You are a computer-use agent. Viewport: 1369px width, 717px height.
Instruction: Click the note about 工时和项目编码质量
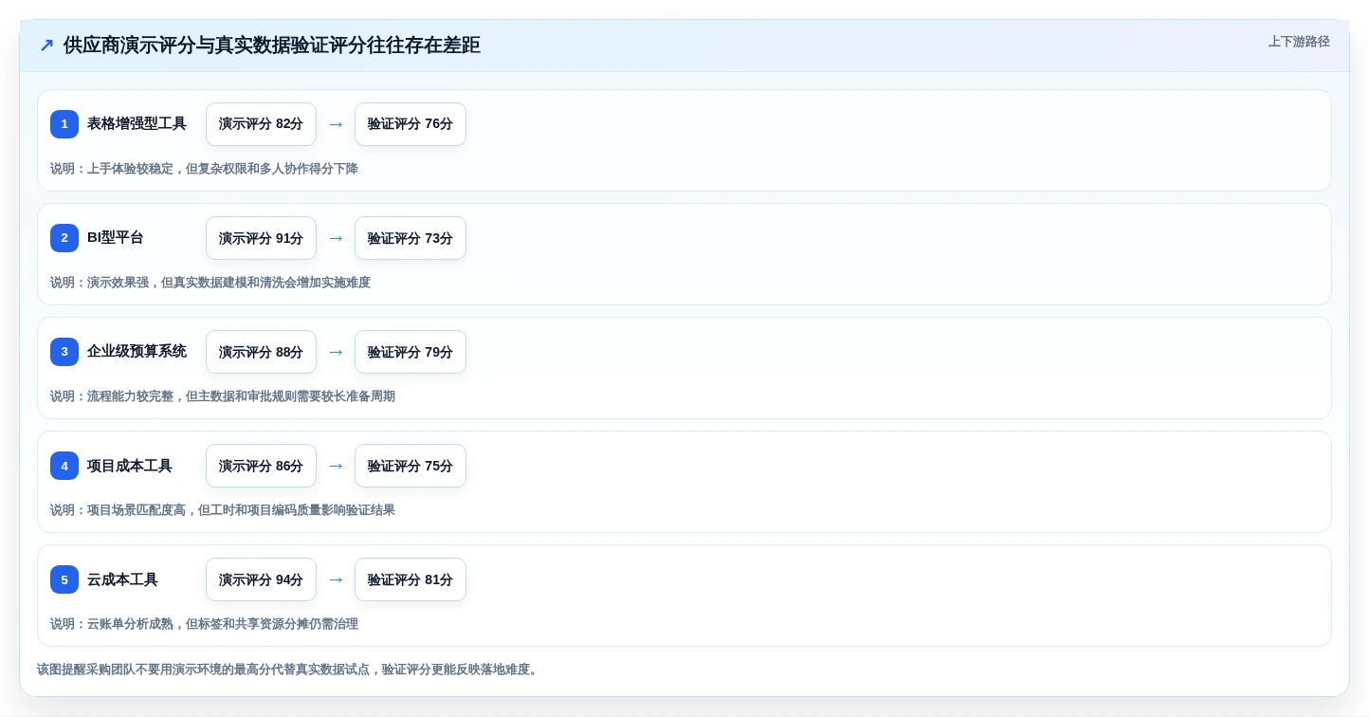click(x=223, y=510)
